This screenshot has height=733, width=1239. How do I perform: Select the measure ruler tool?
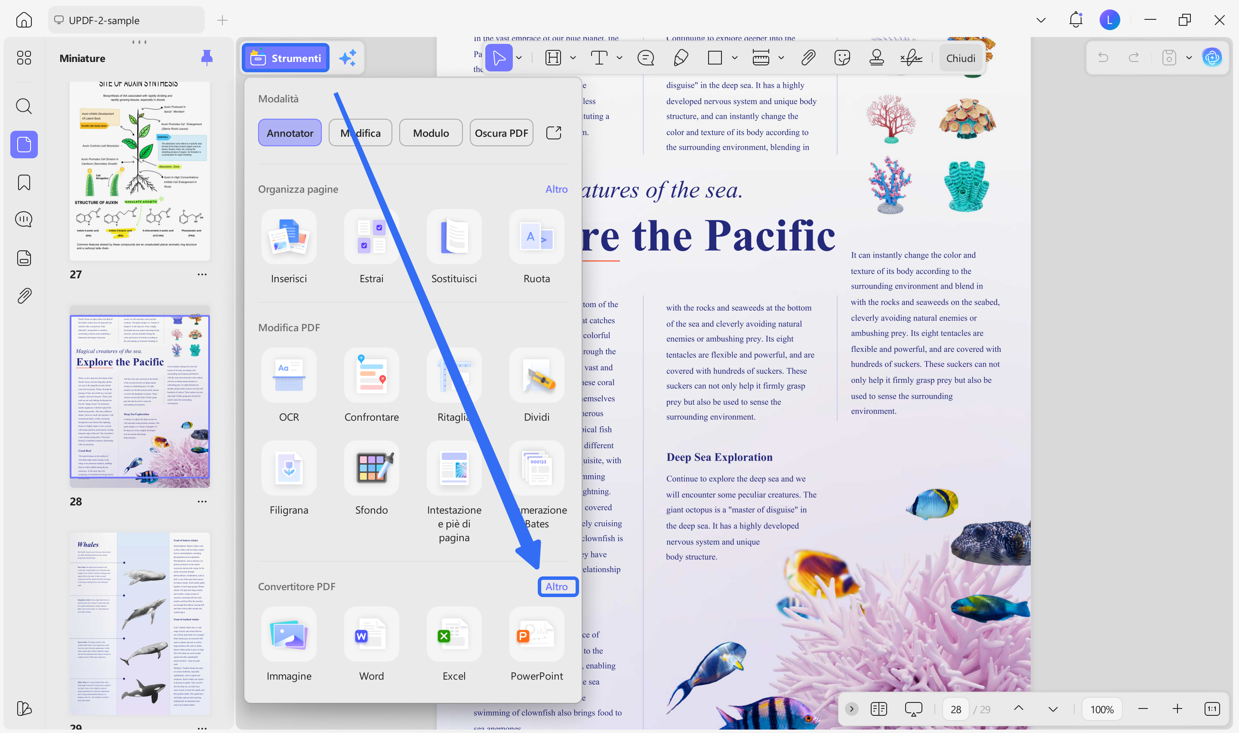761,58
